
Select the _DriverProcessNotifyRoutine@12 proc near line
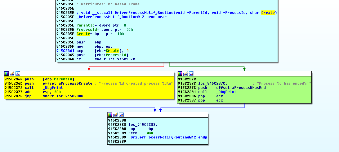121,17
